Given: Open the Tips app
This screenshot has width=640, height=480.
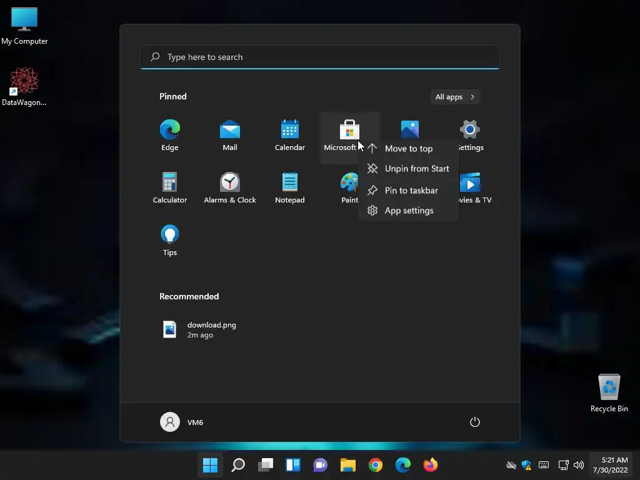Looking at the screenshot, I should pyautogui.click(x=170, y=240).
